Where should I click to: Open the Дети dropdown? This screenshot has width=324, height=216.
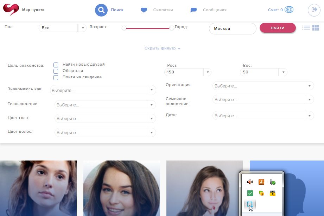(x=263, y=116)
